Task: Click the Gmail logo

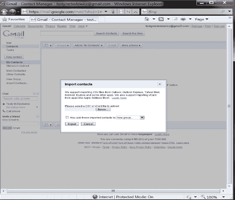Action: [x=14, y=34]
